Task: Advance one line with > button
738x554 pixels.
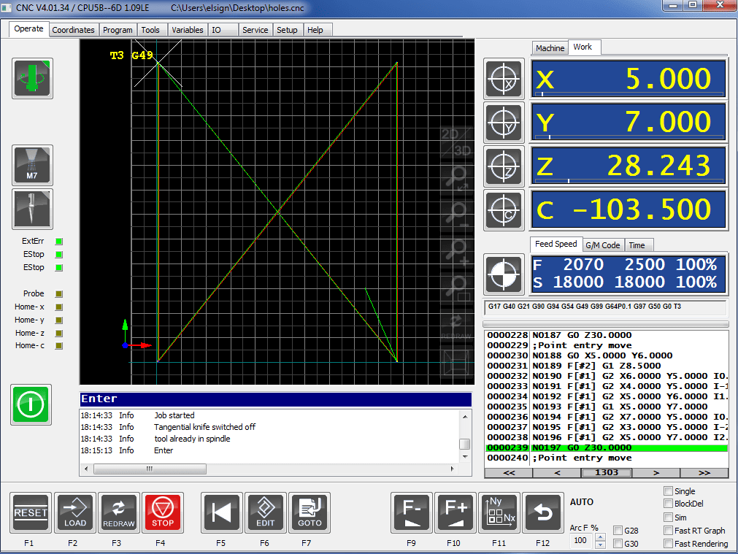Action: tap(656, 472)
